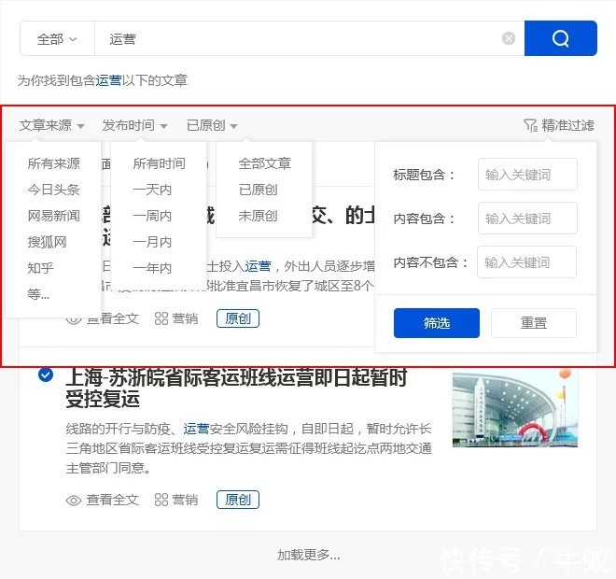The height and width of the screenshot is (579, 616).
Task: Click highlighted 运营 keyword in results summary
Action: [108, 80]
